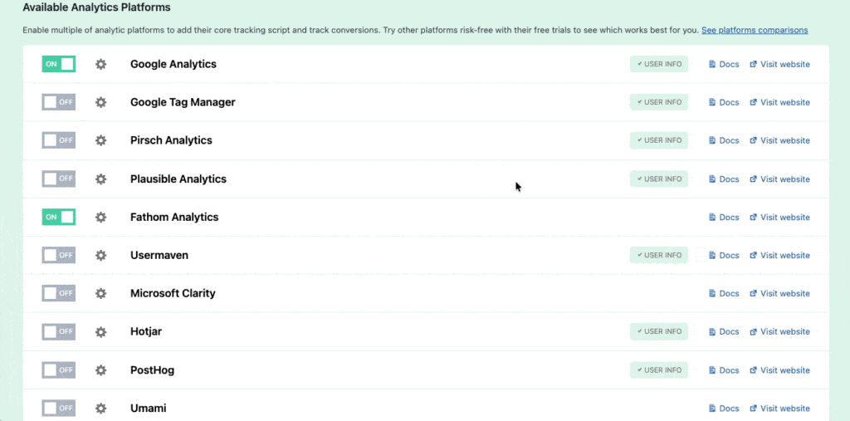Visit website for PostHog
This screenshot has width=850, height=421.
tap(779, 370)
